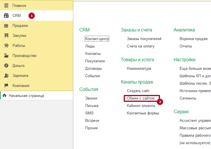This screenshot has width=211, height=149.
Task: Open the Начальная страница tab
Action: (26, 96)
